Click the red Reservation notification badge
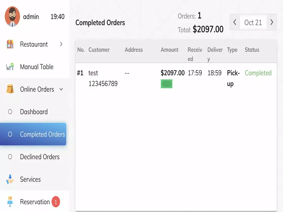 56,202
